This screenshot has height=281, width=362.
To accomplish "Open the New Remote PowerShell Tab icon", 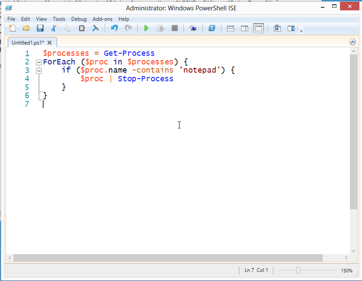I will click(x=193, y=29).
